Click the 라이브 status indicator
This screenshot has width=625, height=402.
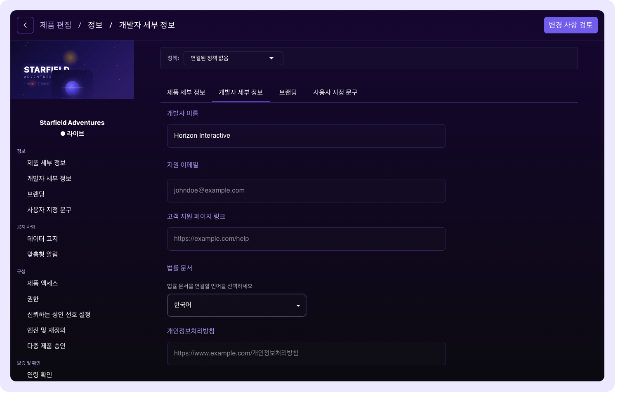pyautogui.click(x=72, y=134)
